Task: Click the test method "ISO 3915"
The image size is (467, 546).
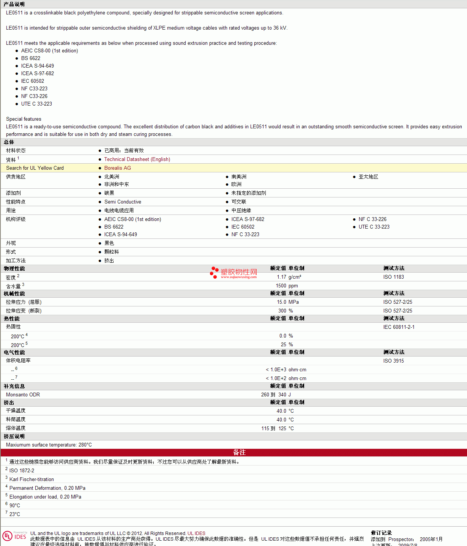Action: coord(394,361)
